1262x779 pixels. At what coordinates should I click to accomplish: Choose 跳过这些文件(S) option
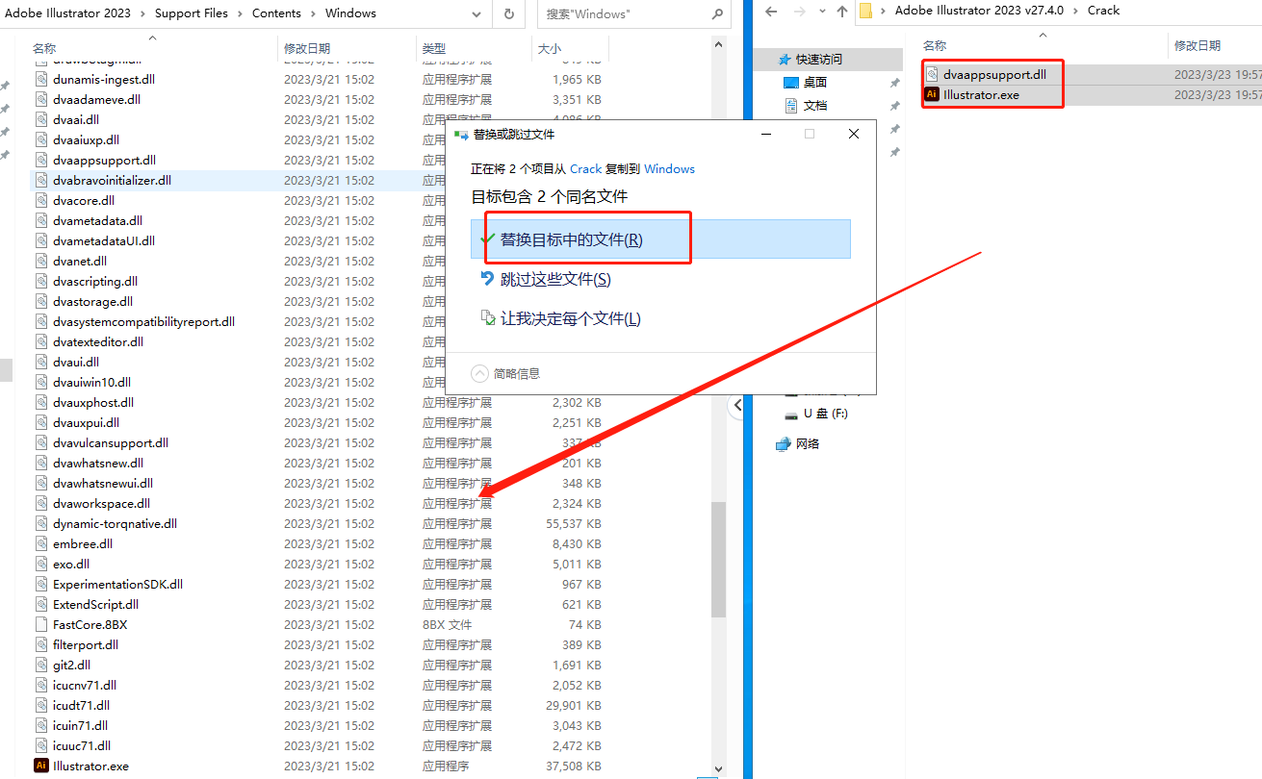tap(660, 279)
